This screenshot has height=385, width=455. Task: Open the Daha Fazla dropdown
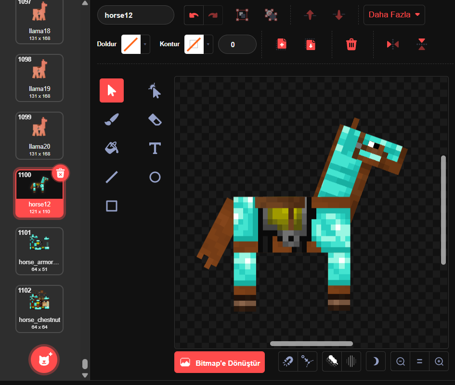[x=394, y=15]
